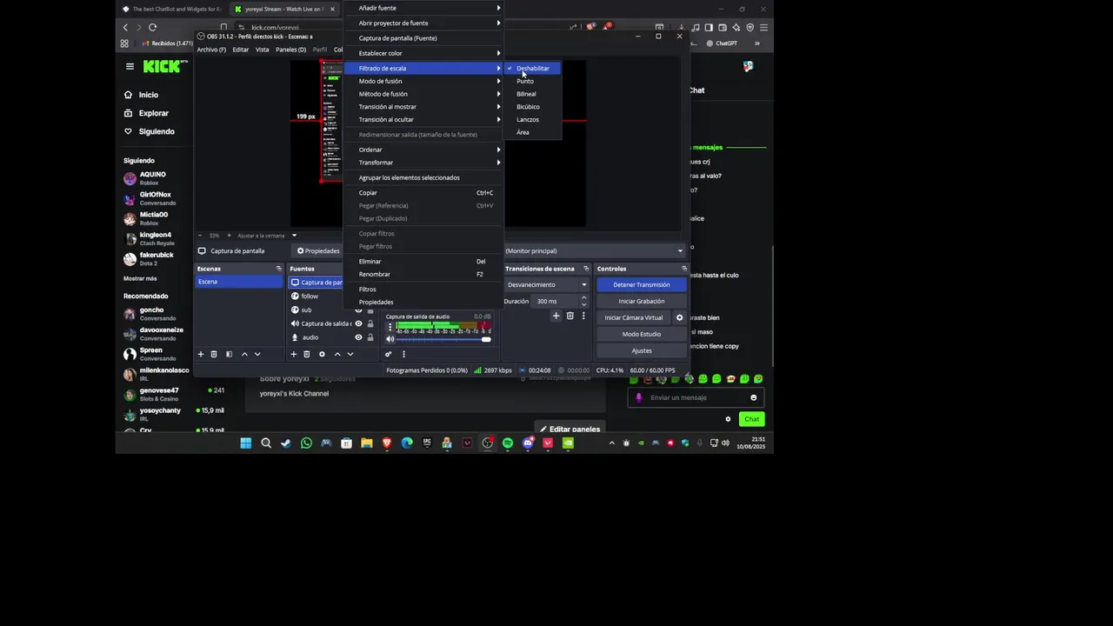Open audio channel three-dot options beside the meter
Viewport: 1113px width, 626px height.
pos(390,328)
